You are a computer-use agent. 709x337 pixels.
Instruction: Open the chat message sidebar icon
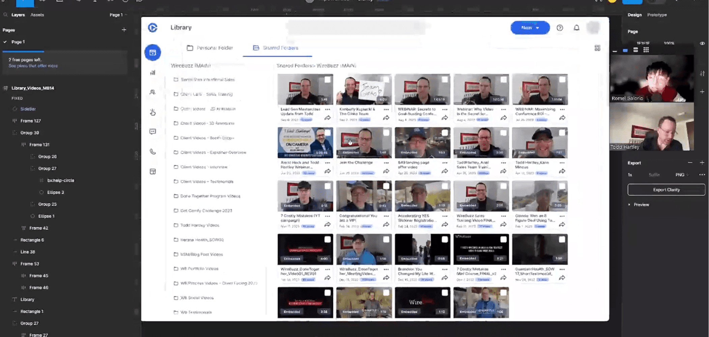pyautogui.click(x=153, y=131)
